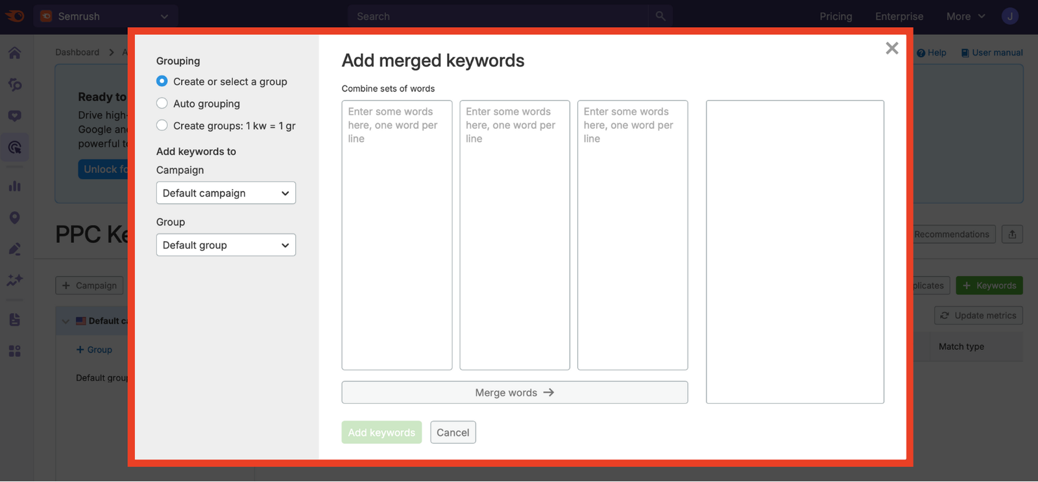1038x482 pixels.
Task: Open the apps grid sidebar icon
Action: [15, 351]
